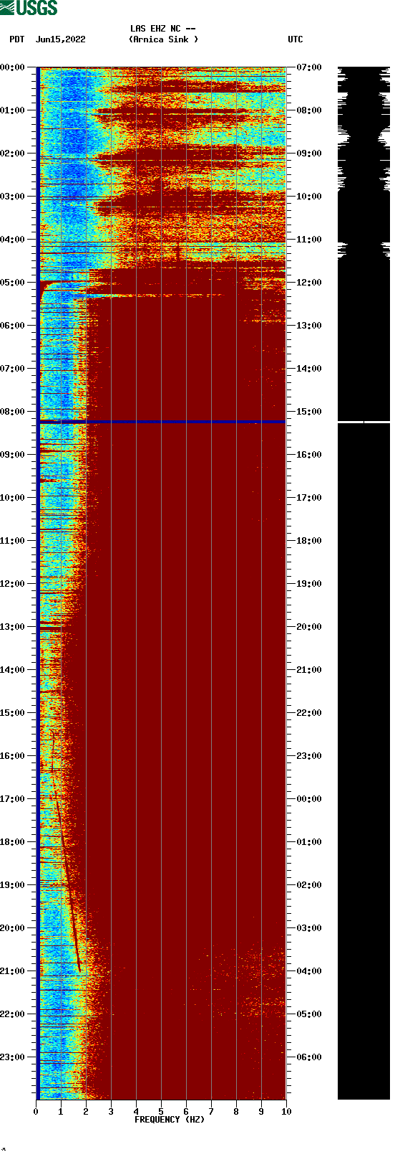Click the UTC time label '07:00'
This screenshot has height=1157, width=395.
point(309,67)
